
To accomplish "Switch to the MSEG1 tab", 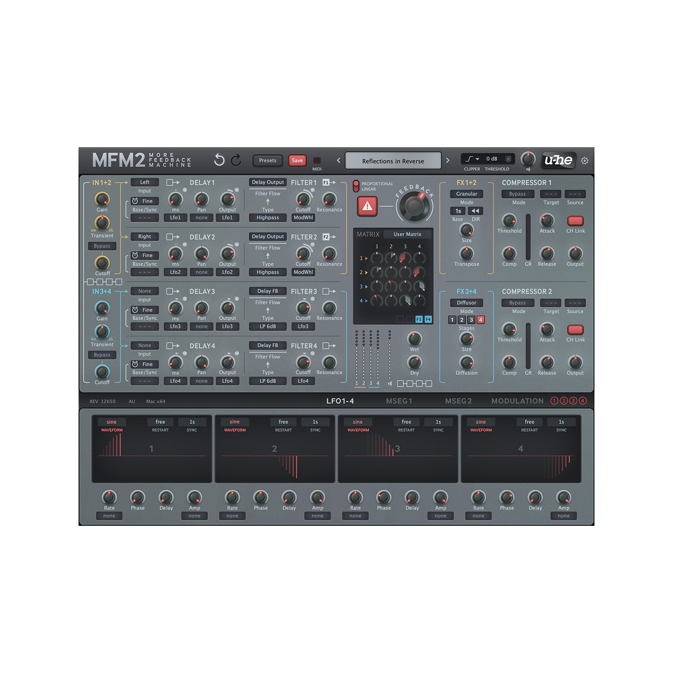I will [x=399, y=401].
